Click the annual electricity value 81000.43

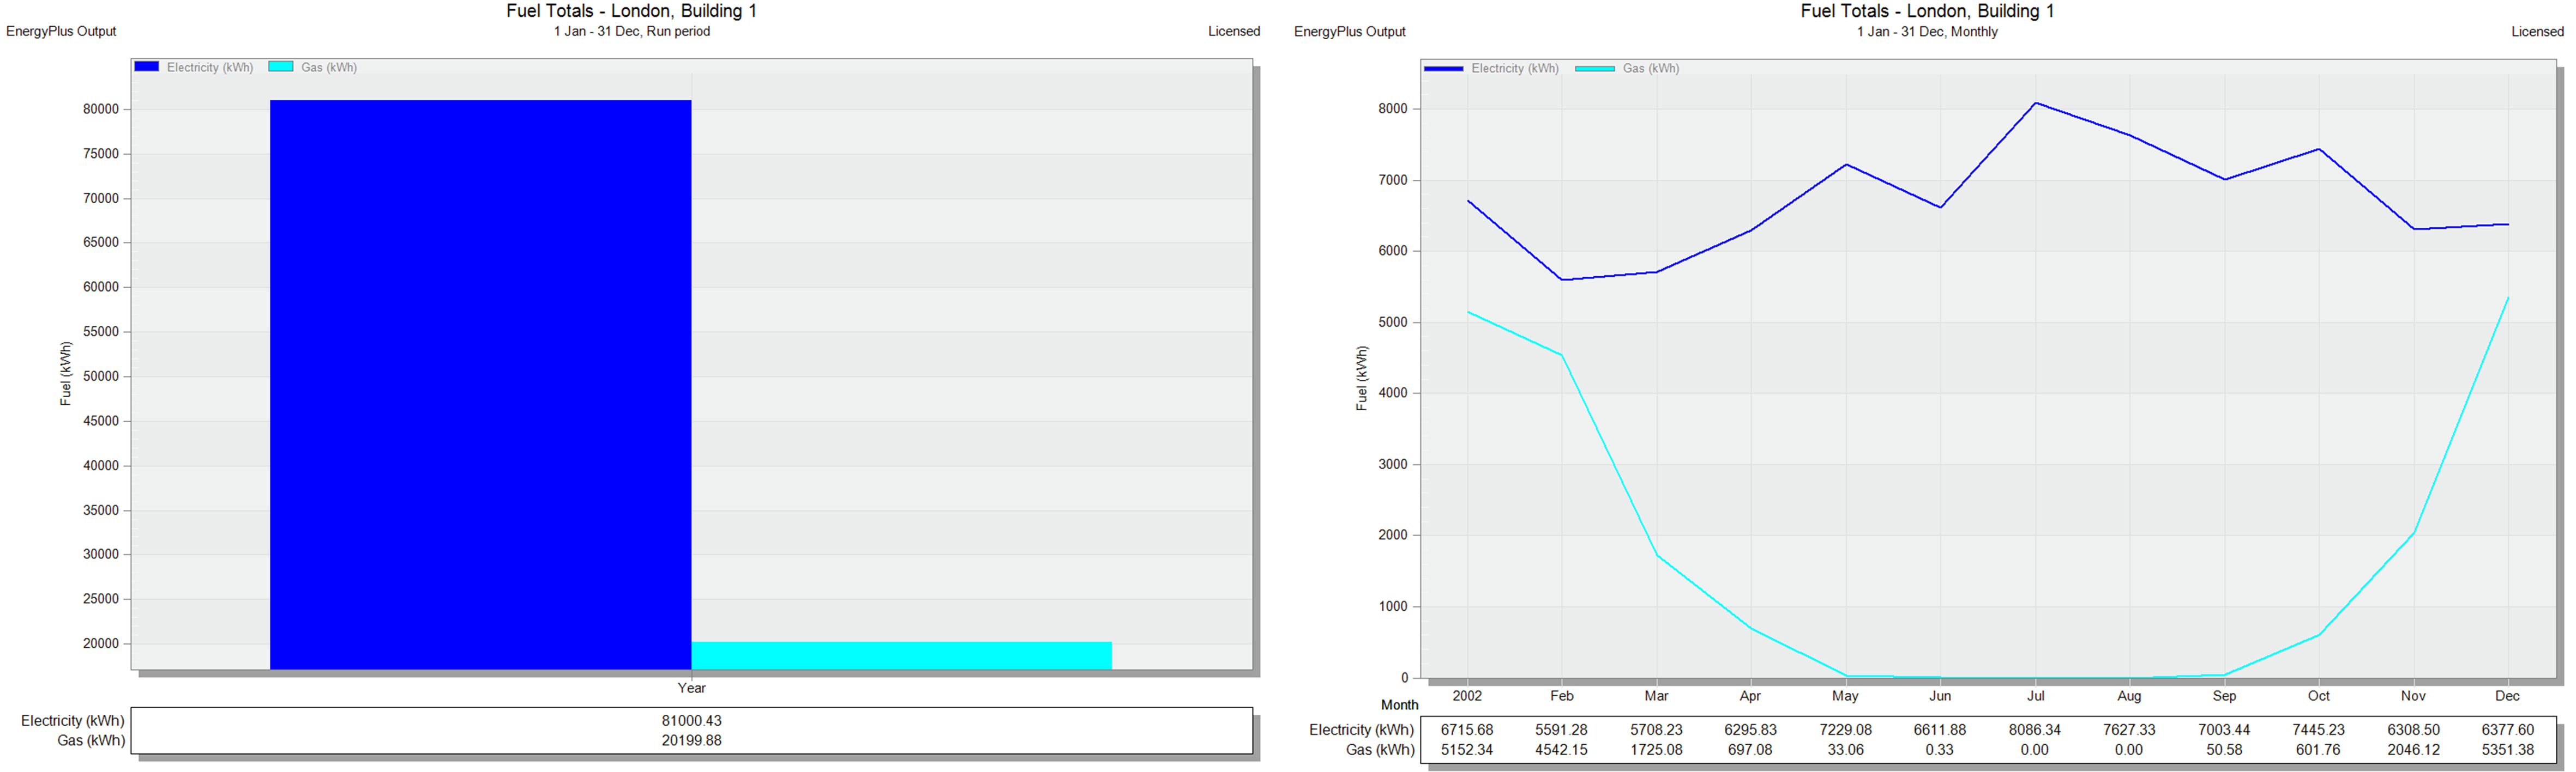[x=691, y=721]
